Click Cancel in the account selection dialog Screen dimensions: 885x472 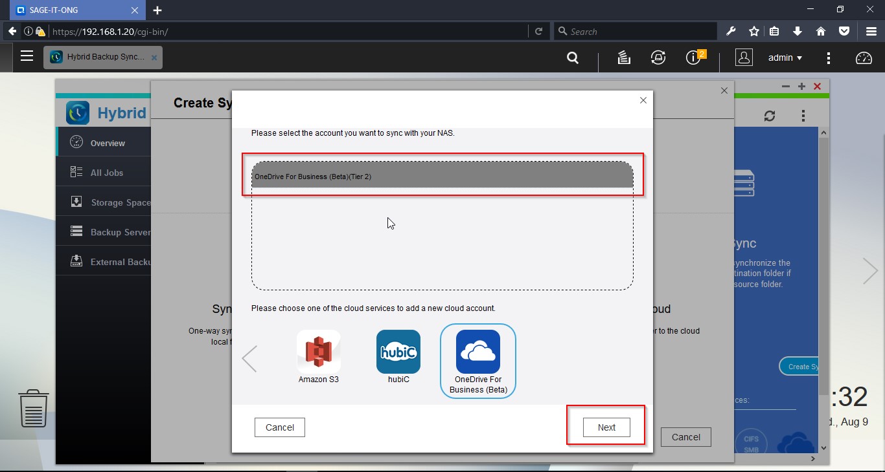(x=280, y=427)
